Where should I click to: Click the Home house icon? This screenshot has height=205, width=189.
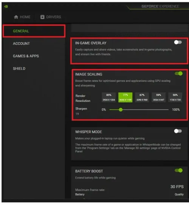16,17
